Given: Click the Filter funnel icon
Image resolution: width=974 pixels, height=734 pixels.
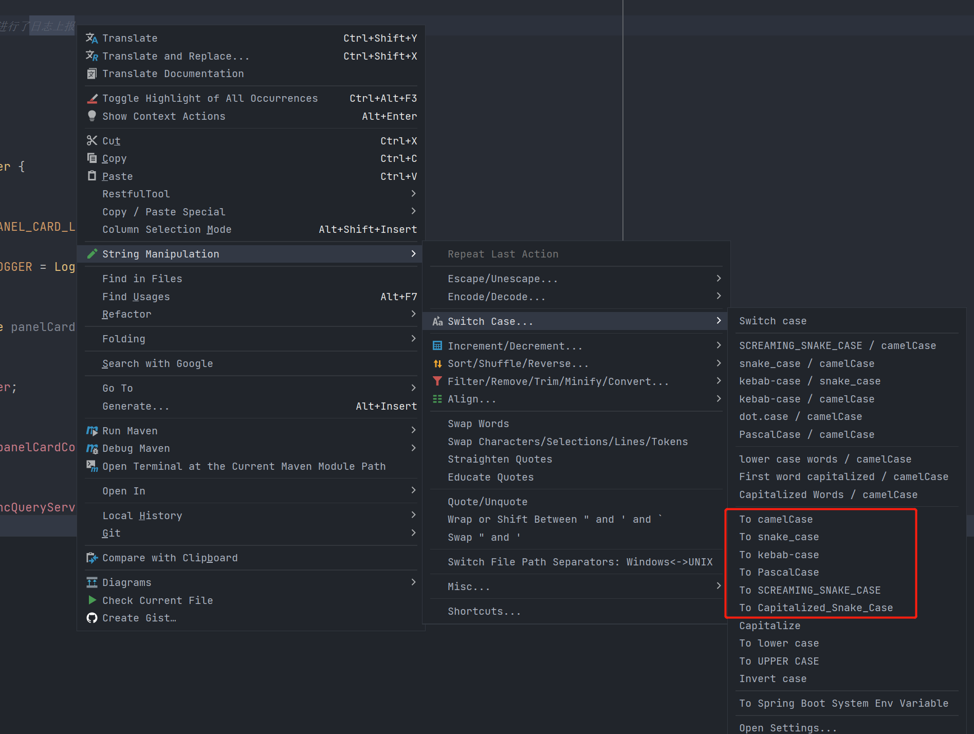Looking at the screenshot, I should [437, 381].
